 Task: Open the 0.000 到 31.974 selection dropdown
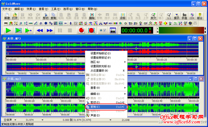point(110,120)
